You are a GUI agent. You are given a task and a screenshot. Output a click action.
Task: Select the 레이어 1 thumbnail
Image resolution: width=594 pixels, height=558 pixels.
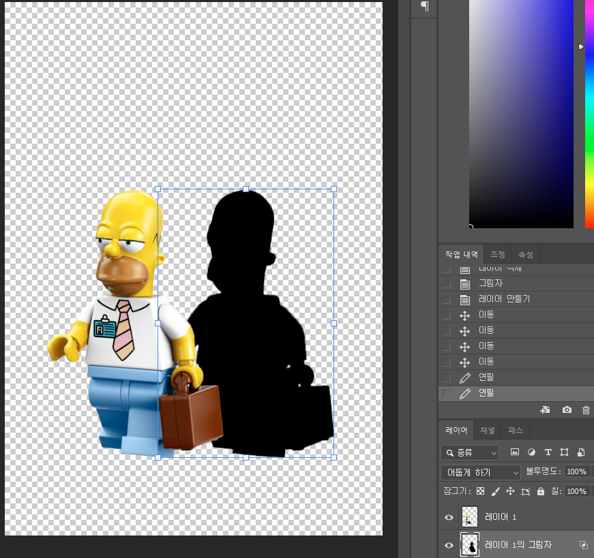pyautogui.click(x=470, y=516)
